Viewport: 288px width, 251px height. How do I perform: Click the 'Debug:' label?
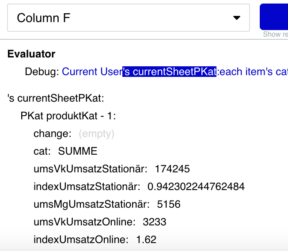(x=42, y=72)
